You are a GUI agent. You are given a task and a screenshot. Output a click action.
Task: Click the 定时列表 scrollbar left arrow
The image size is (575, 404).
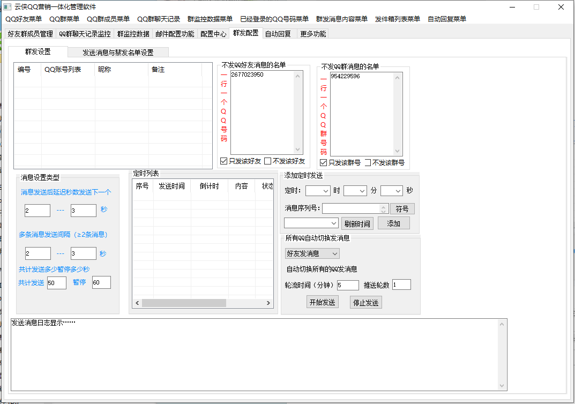coord(137,303)
